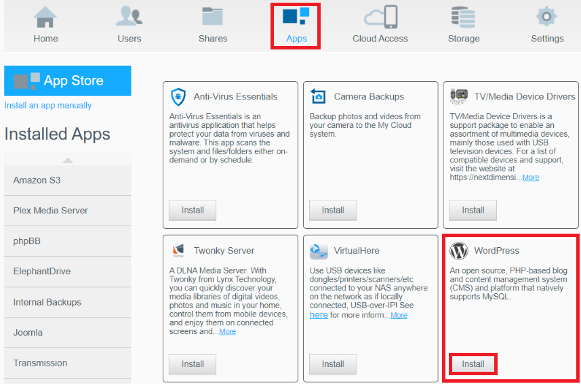Open the Users section icon

129,17
